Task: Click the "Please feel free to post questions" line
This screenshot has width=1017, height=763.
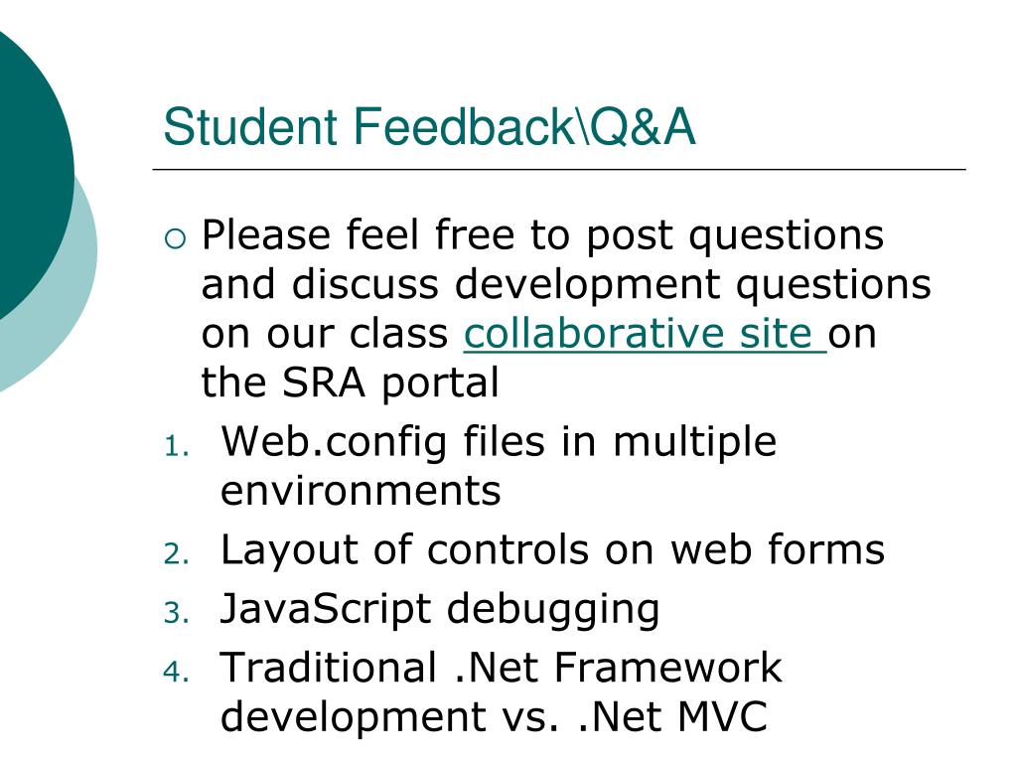Action: click(x=542, y=234)
